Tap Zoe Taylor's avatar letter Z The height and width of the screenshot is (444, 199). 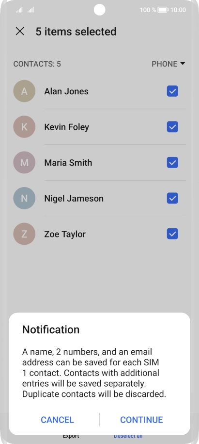(24, 234)
